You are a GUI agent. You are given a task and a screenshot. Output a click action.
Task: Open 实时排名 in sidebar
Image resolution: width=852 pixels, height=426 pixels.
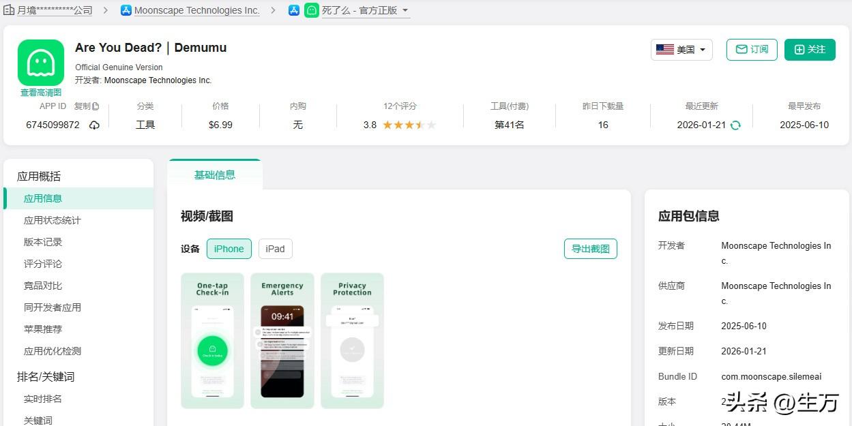43,399
